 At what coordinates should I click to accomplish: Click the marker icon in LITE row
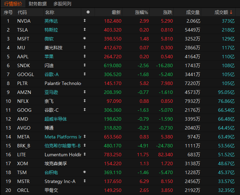[85, 154]
